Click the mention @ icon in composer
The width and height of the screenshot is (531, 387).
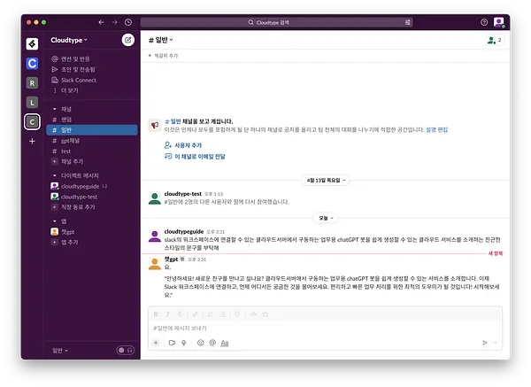click(212, 343)
